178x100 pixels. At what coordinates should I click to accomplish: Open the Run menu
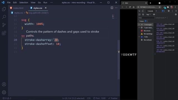click(45, 2)
